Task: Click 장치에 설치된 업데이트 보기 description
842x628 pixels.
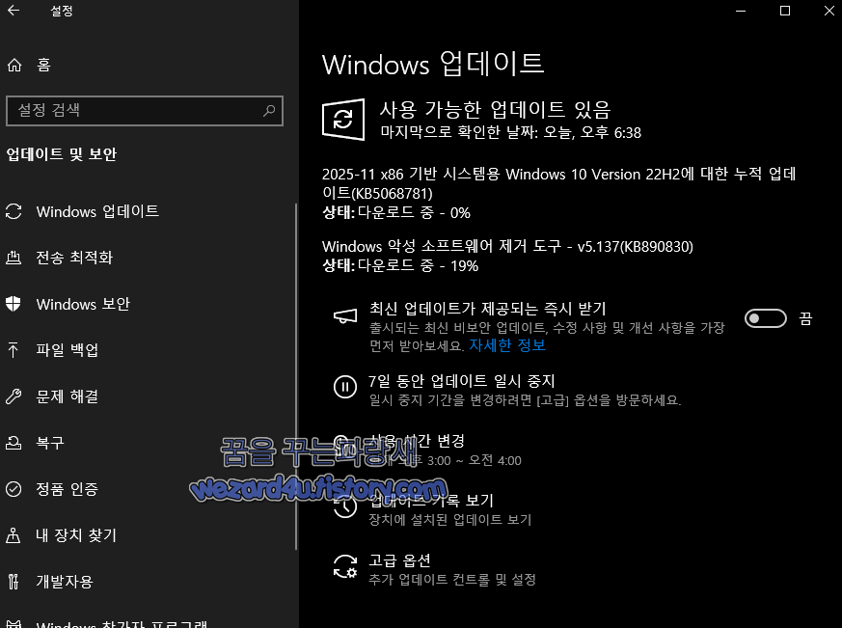Action: [x=450, y=520]
